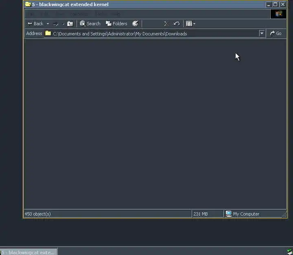The width and height of the screenshot is (293, 255).
Task: Select the blackwingcat taskbar window button
Action: (28, 252)
